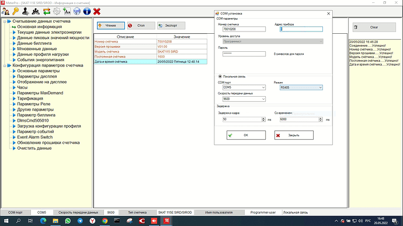Open the notification center icon
The width and height of the screenshot is (403, 226).
pyautogui.click(x=395, y=221)
